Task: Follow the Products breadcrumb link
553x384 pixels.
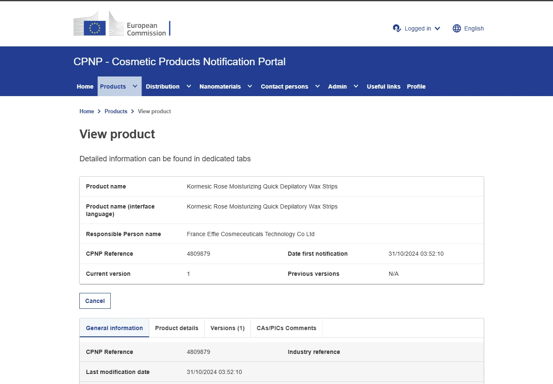Action: tap(116, 111)
